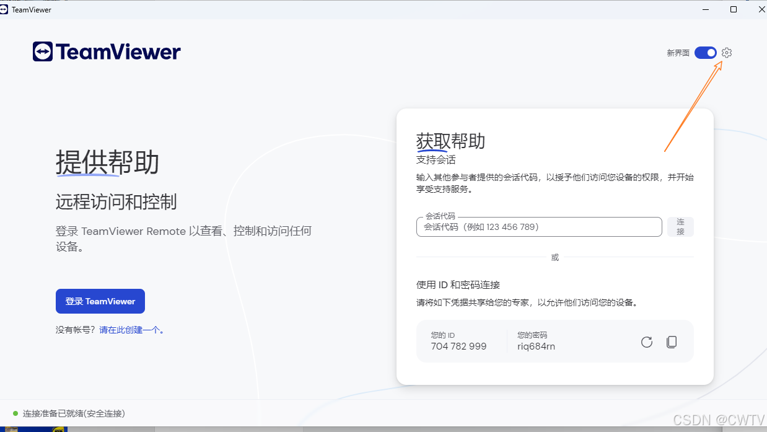This screenshot has height=432, width=767.
Task: Click the TeamViewer title bar icon
Action: [4, 9]
